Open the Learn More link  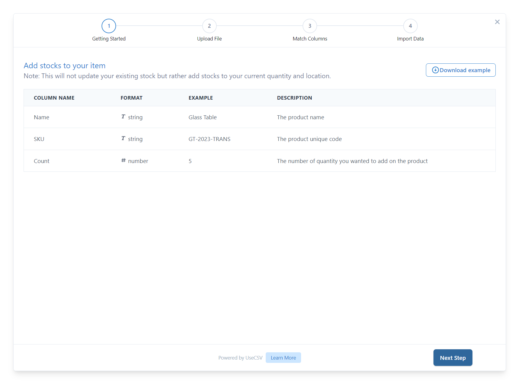pos(283,358)
